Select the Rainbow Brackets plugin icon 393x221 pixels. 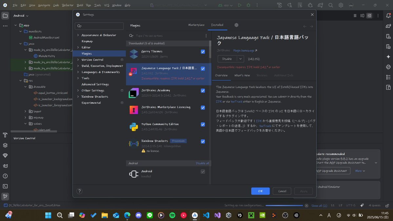click(x=134, y=144)
